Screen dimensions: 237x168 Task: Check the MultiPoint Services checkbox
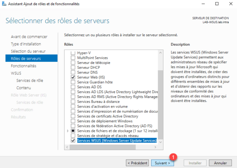tap(73, 58)
